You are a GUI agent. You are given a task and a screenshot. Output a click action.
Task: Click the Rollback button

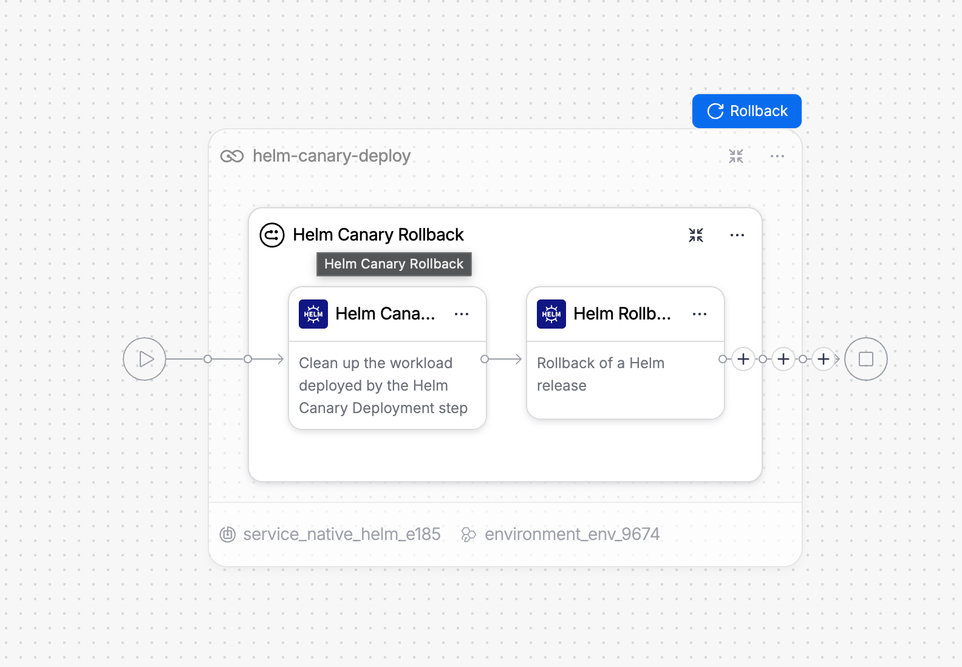(746, 111)
